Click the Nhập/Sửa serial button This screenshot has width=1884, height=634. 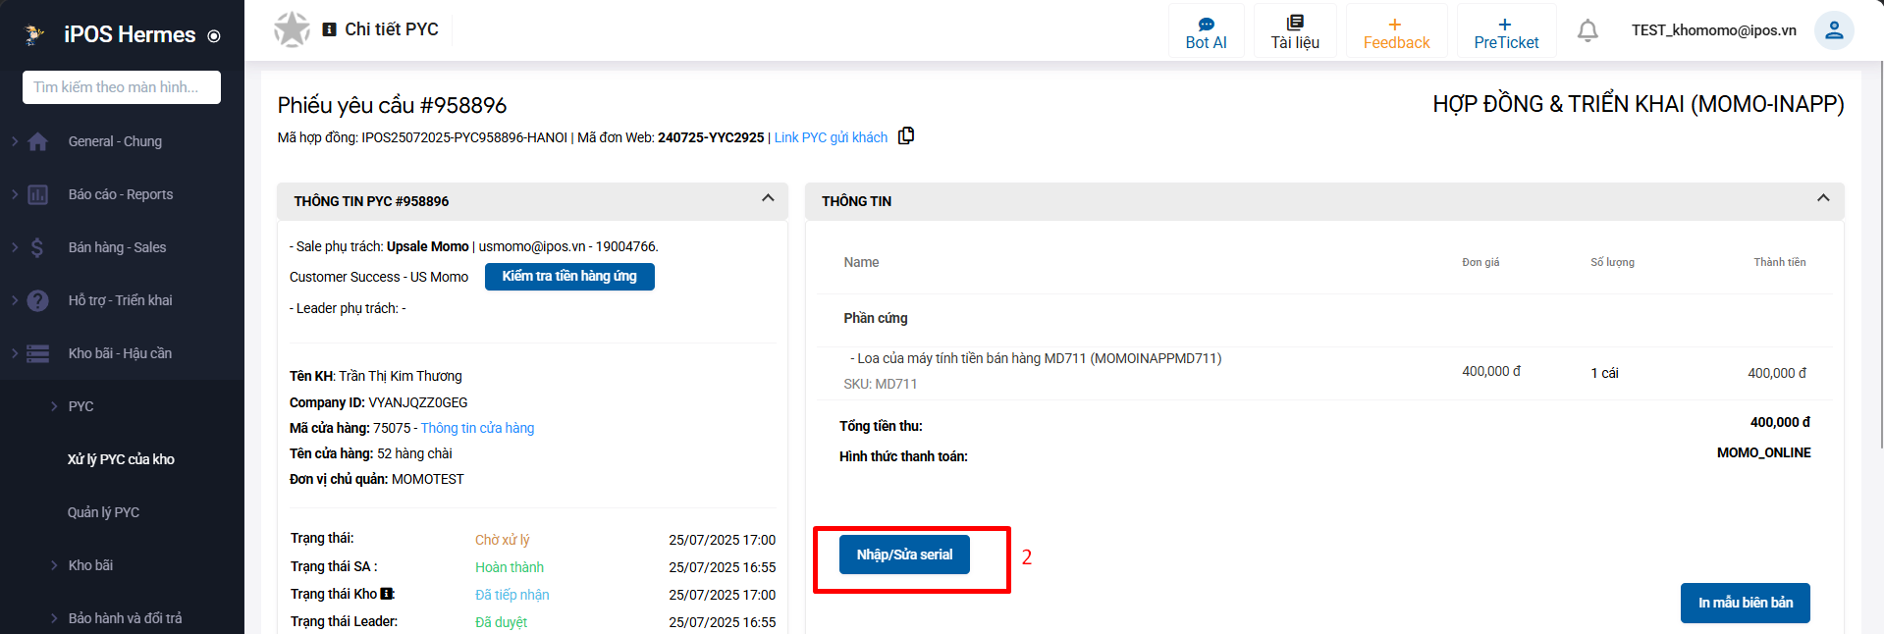(903, 555)
